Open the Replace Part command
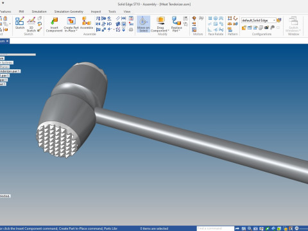The image size is (308, 231). point(176,24)
